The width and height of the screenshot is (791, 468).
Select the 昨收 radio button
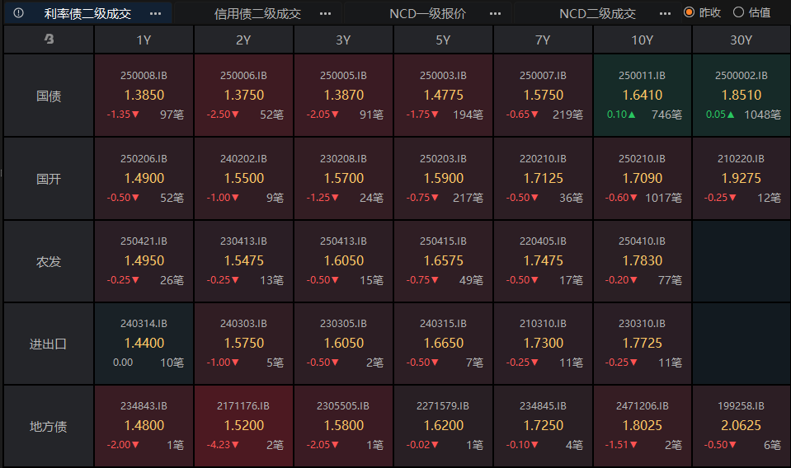[689, 12]
